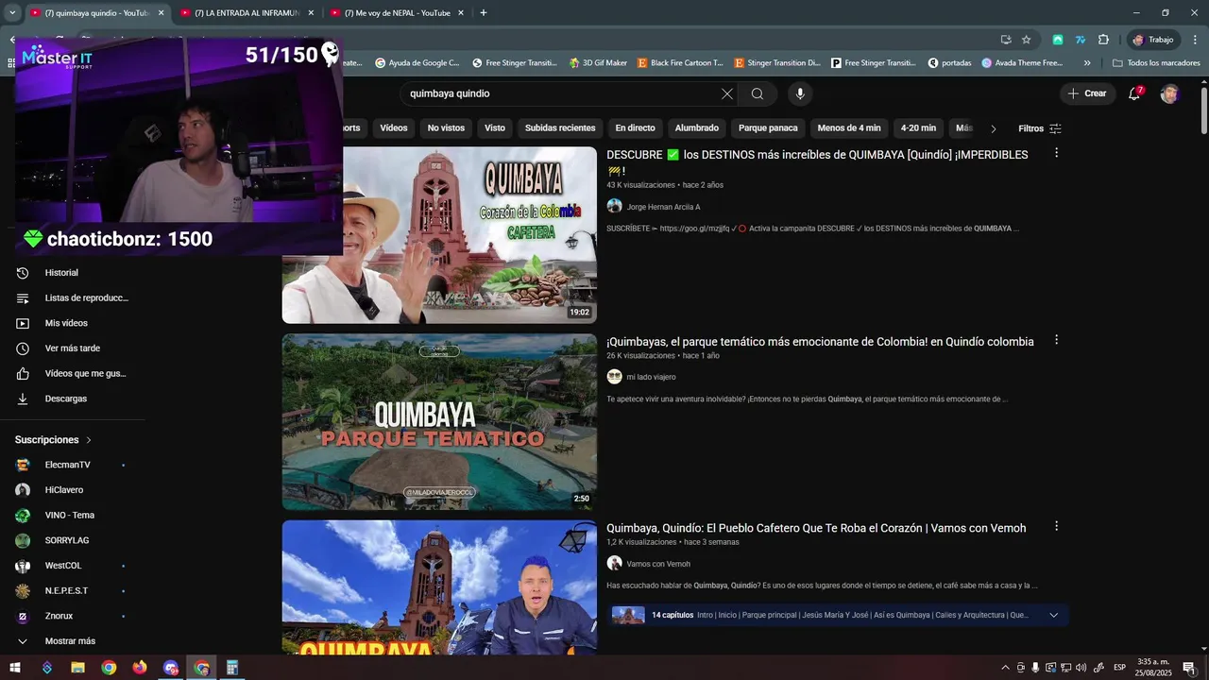Show hidden bookmarks with double chevron
Viewport: 1209px width, 680px height.
(x=1087, y=63)
